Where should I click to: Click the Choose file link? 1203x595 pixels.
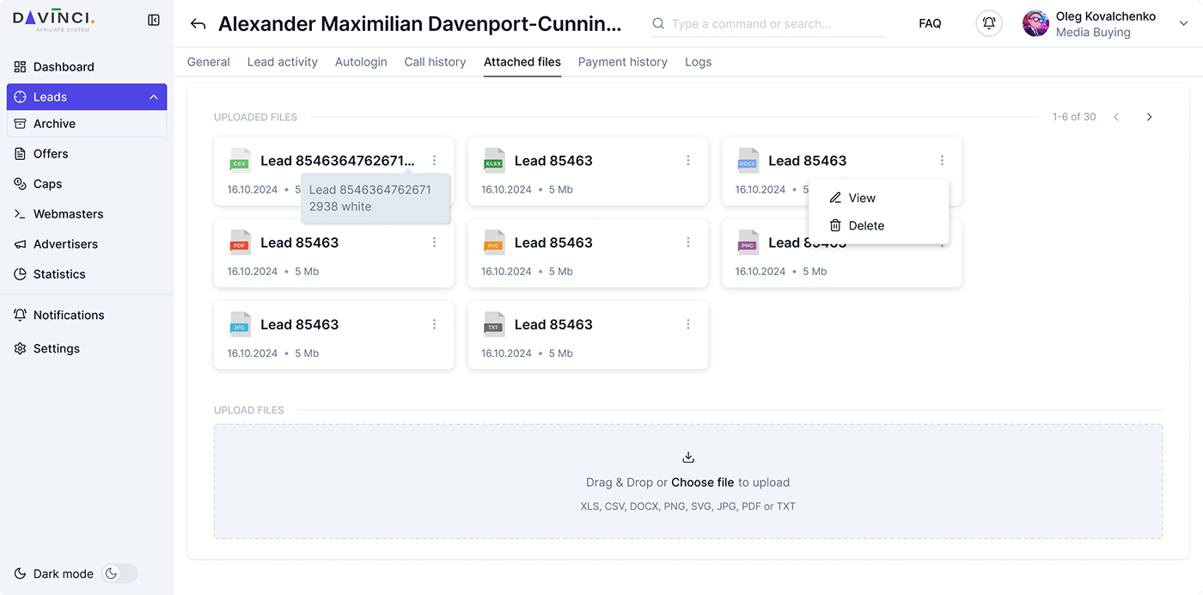[702, 482]
